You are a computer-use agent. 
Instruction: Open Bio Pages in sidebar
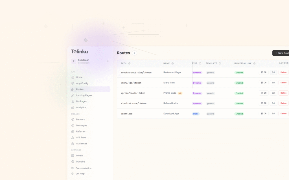pyautogui.click(x=81, y=101)
